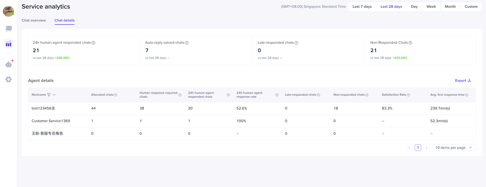Switch the time range to Month

coord(450,7)
